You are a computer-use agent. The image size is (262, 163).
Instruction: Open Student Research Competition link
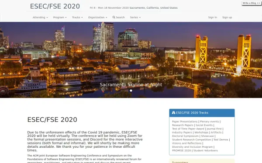point(192,140)
